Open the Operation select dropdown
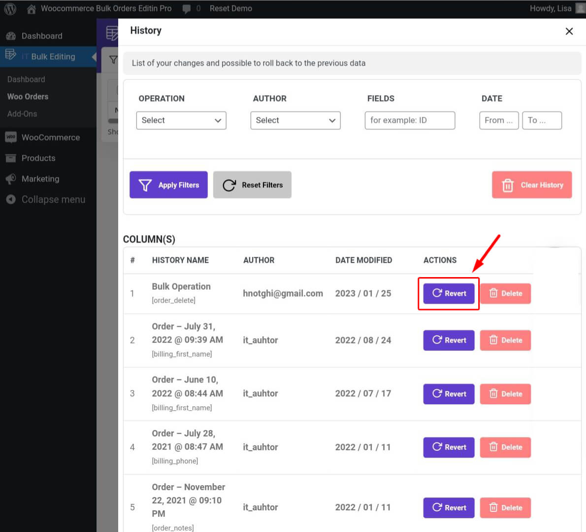This screenshot has width=586, height=532. [x=181, y=120]
